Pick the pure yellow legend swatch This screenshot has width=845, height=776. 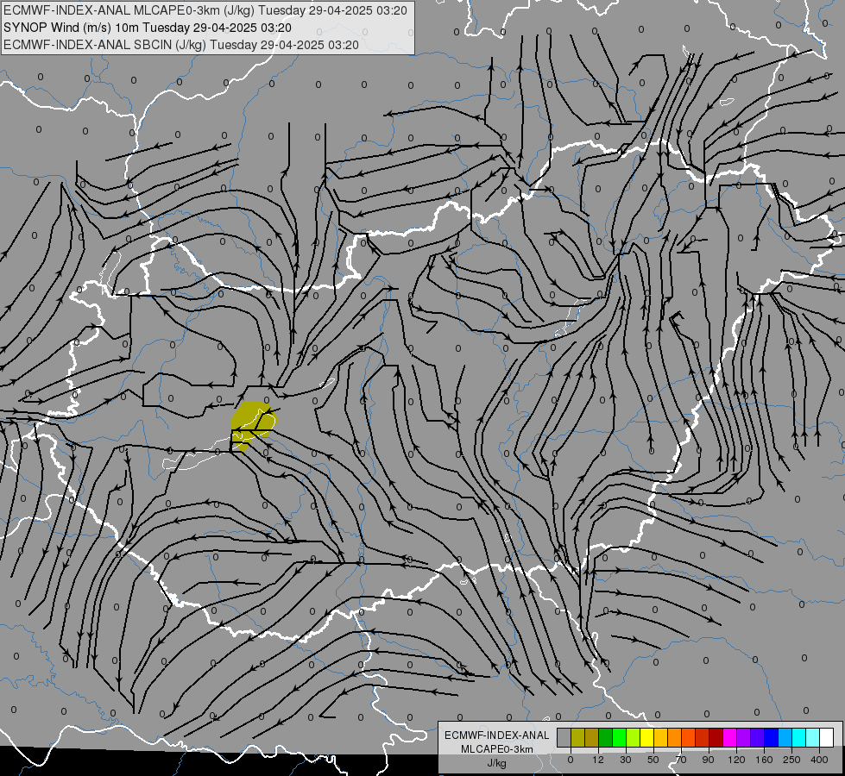[x=646, y=737]
